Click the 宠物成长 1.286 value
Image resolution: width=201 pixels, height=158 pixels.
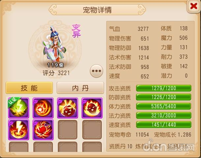[x=173, y=135]
